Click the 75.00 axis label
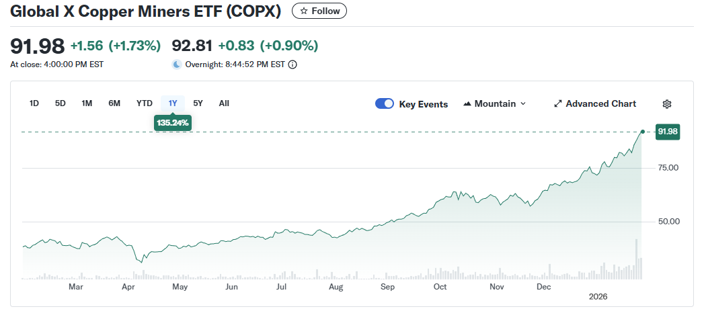The width and height of the screenshot is (704, 311). [x=668, y=168]
